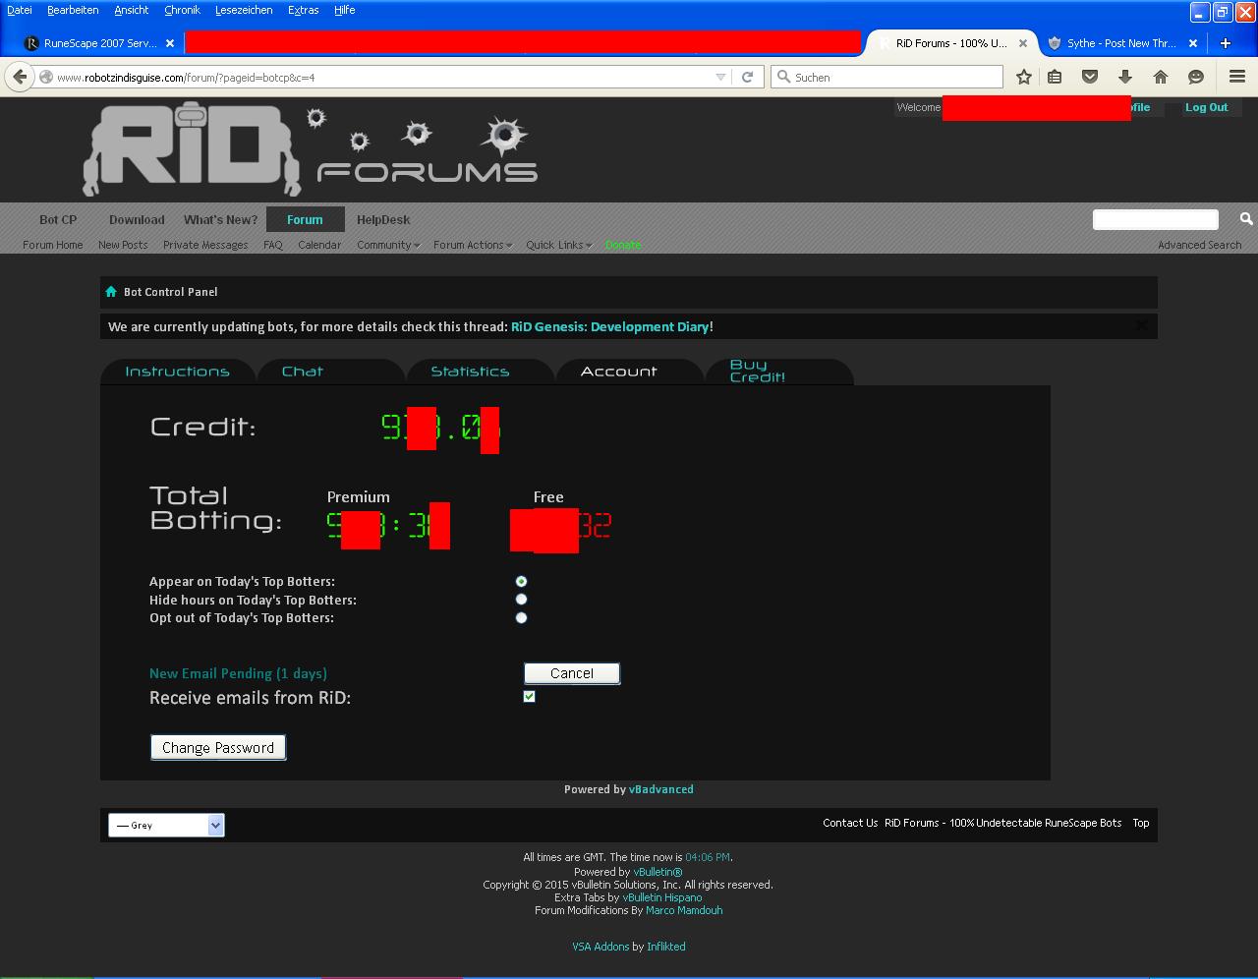
Task: Open the downloads arrow icon
Action: click(1125, 77)
